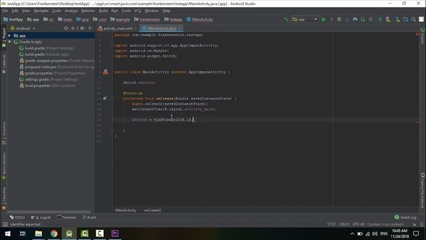The width and height of the screenshot is (426, 240).
Task: Open Task View in taskbar
Action: [x=23, y=233]
